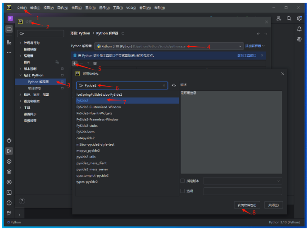Screen dimensions: 308x231
Task: Open the Code menu
Action: tap(77, 8)
